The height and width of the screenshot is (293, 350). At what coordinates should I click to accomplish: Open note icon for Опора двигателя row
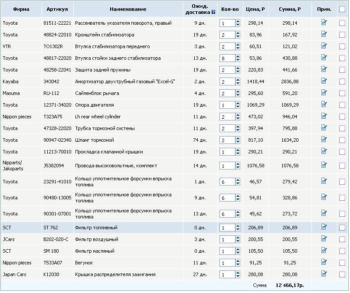pos(324,104)
